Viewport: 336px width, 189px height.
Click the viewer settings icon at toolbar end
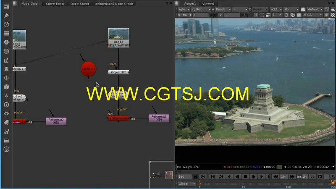[333, 9]
